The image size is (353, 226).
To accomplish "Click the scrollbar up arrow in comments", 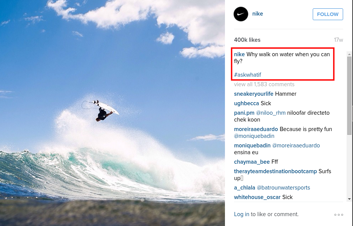I will point(349,54).
